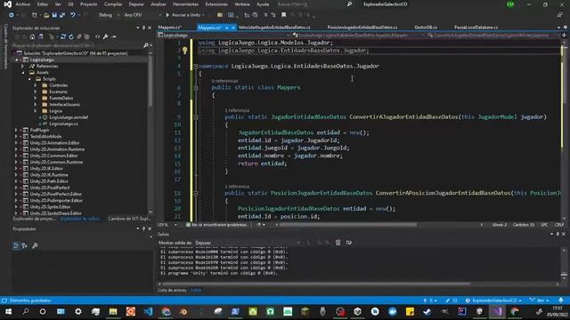
Task: Click the Asociar a Unity start button
Action: click(x=184, y=15)
